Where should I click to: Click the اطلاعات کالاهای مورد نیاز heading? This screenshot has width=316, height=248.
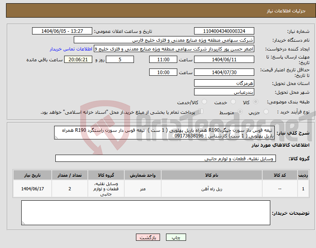tap(281, 145)
